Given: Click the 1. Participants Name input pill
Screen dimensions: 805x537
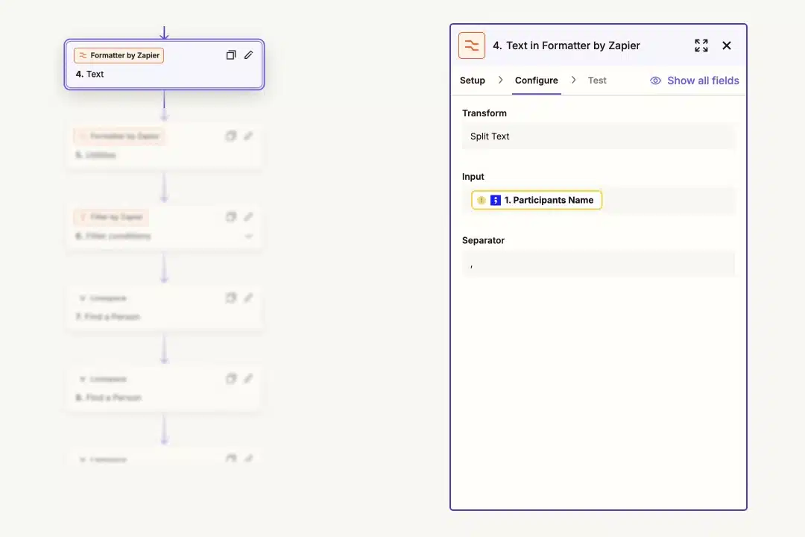Looking at the screenshot, I should pyautogui.click(x=537, y=201).
